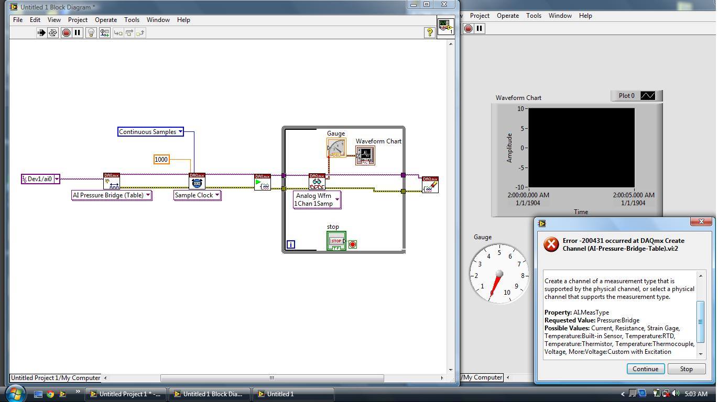
Task: Open the Help menu in the front panel window
Action: [585, 16]
